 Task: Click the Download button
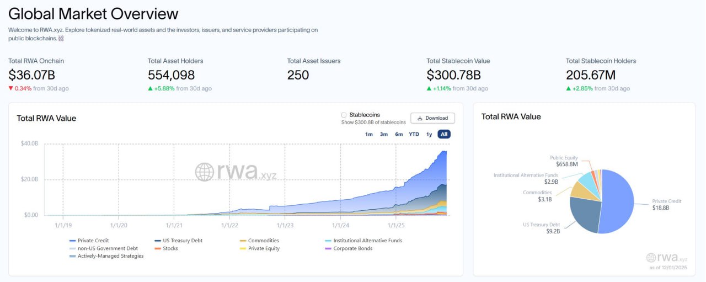(432, 118)
